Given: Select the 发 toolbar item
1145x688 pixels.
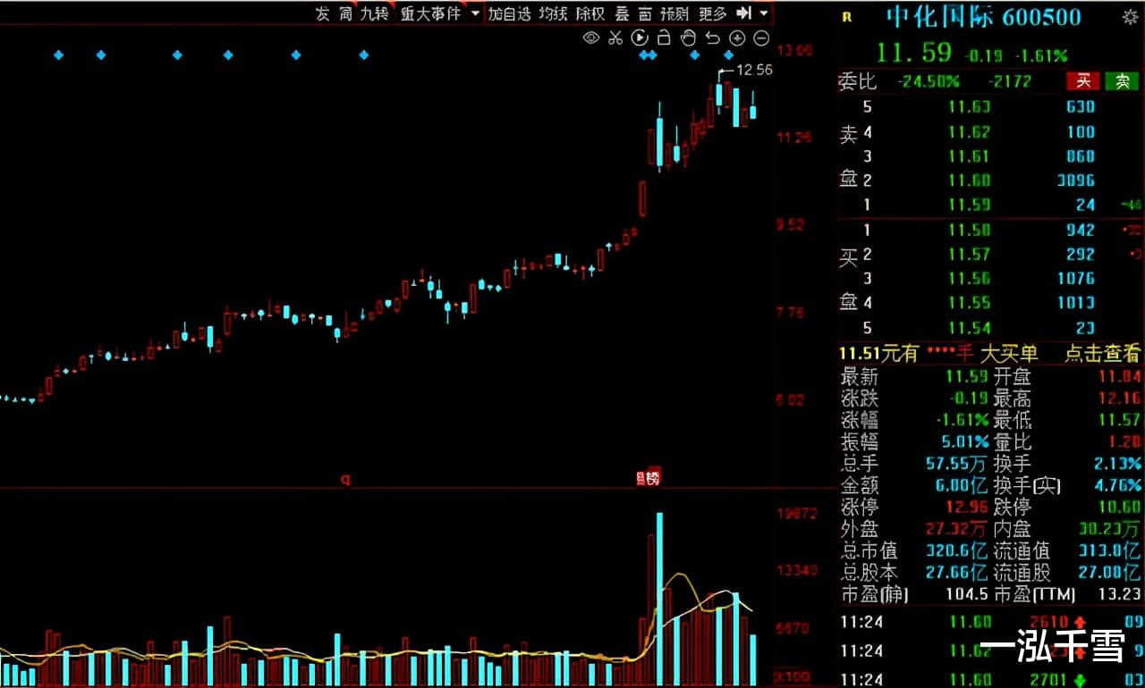Looking at the screenshot, I should click(x=322, y=13).
